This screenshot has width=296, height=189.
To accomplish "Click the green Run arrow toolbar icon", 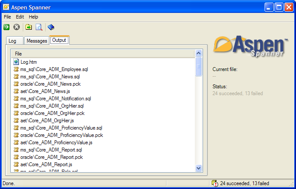I will pos(6,27).
